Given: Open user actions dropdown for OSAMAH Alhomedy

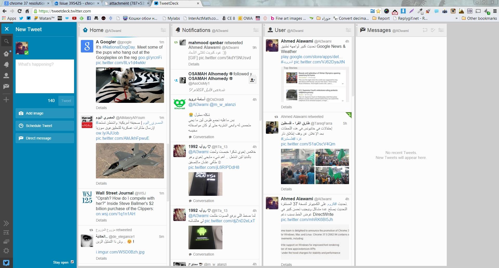Looking at the screenshot, I should click(x=252, y=80).
